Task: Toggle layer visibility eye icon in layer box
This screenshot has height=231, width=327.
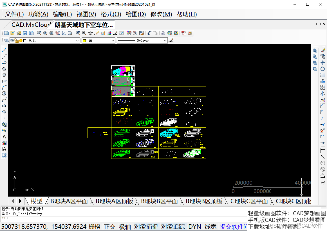Action: coord(12,40)
